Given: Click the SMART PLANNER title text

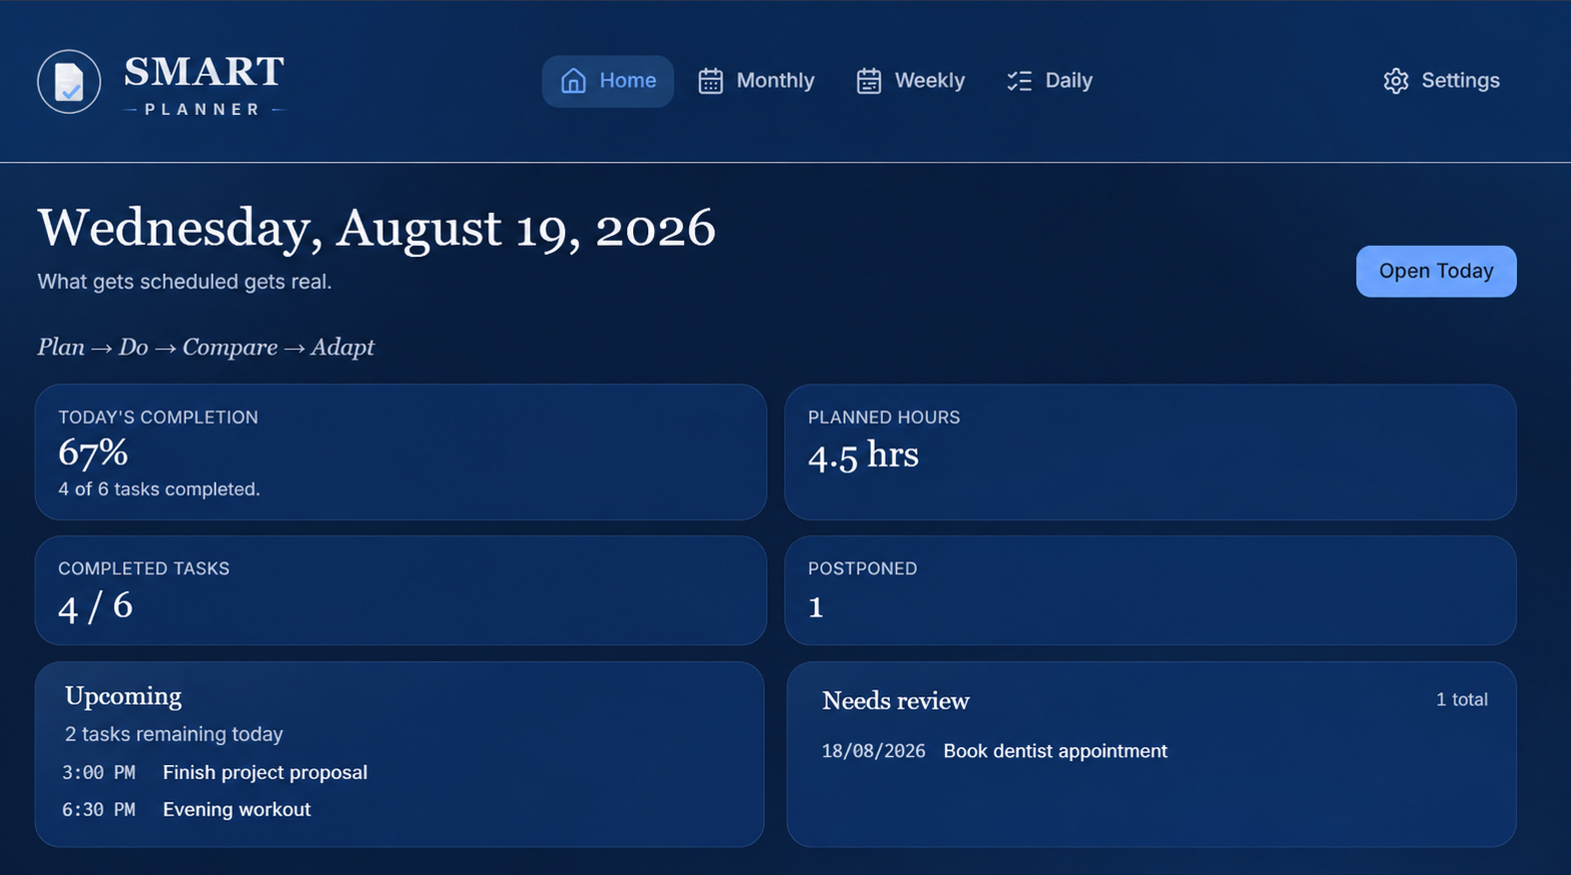Looking at the screenshot, I should pyautogui.click(x=204, y=84).
